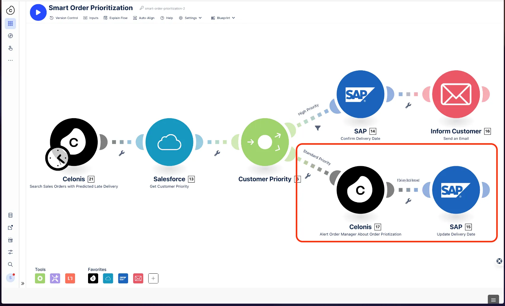
Task: Click the module number badge 17
Action: [377, 227]
